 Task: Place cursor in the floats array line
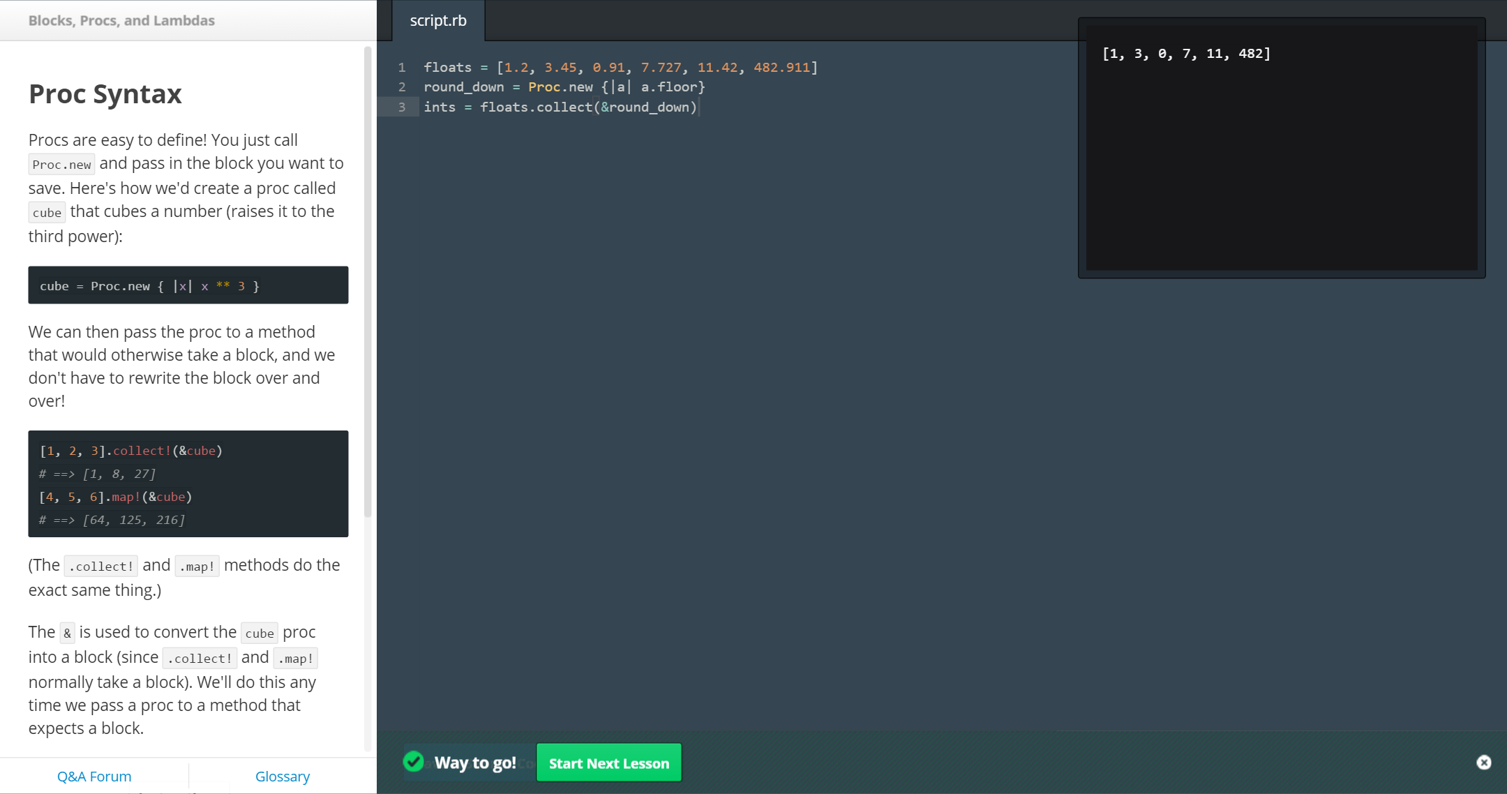[620, 68]
